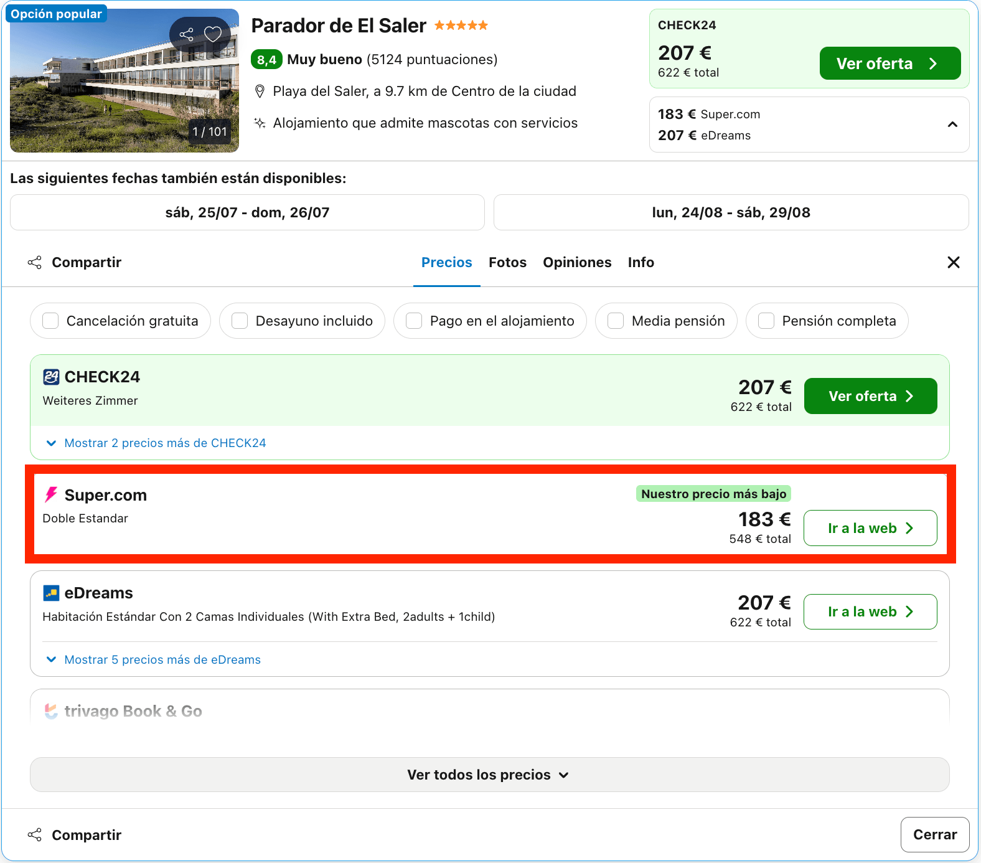Open the Fotos tab
This screenshot has height=863, width=981.
(x=507, y=263)
